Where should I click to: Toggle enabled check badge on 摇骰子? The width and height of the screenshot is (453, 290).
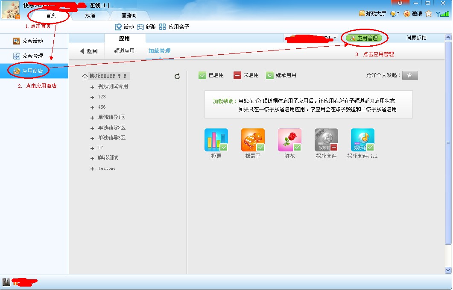click(260, 147)
